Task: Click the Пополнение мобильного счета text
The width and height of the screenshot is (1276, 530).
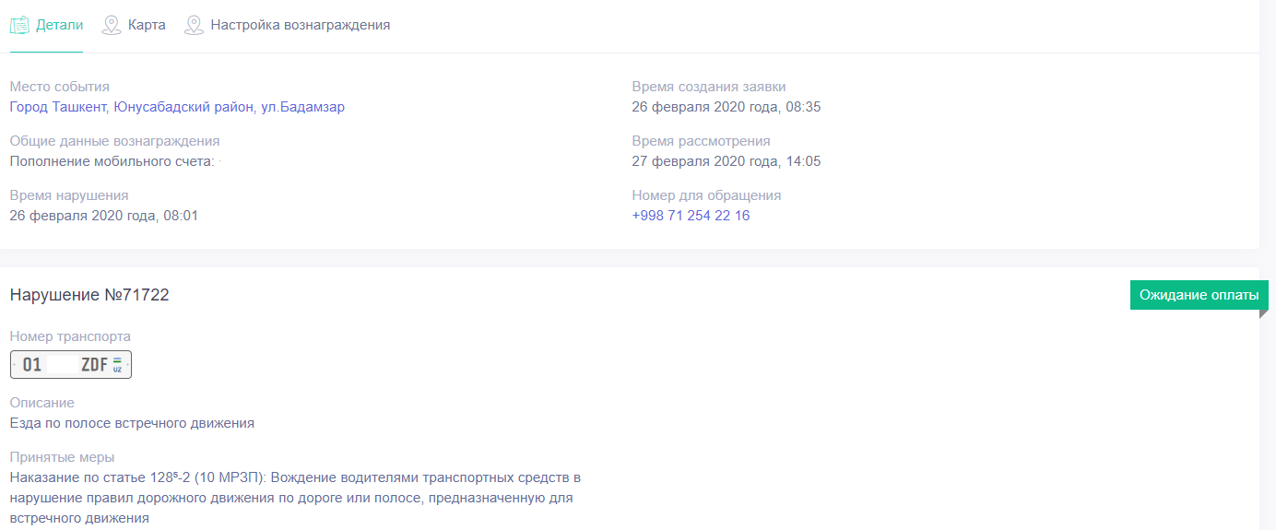Action: 112,161
